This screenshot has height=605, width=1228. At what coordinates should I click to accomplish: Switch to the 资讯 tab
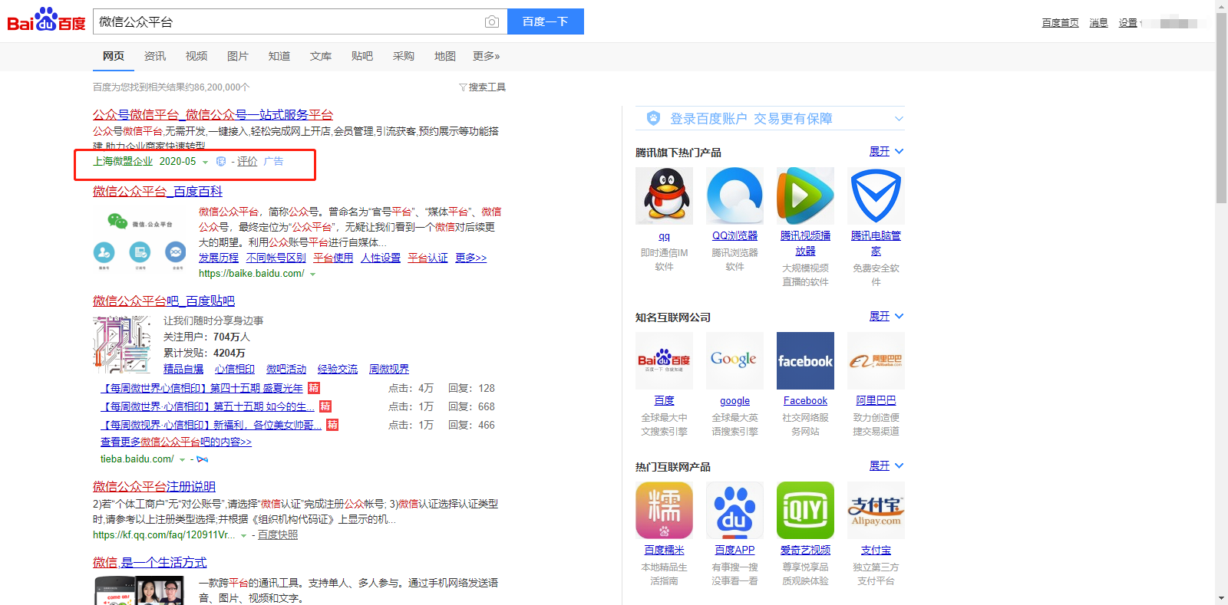[x=155, y=56]
